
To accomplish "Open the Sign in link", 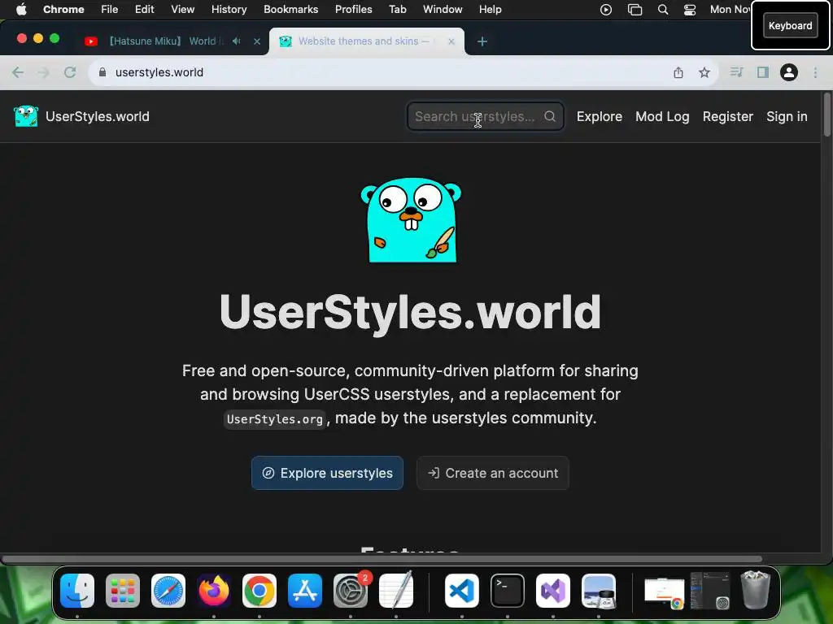I will (x=787, y=116).
